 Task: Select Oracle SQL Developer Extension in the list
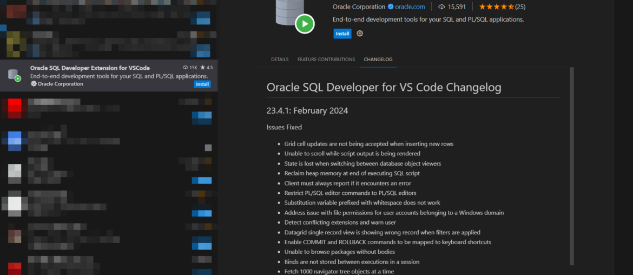click(x=109, y=75)
